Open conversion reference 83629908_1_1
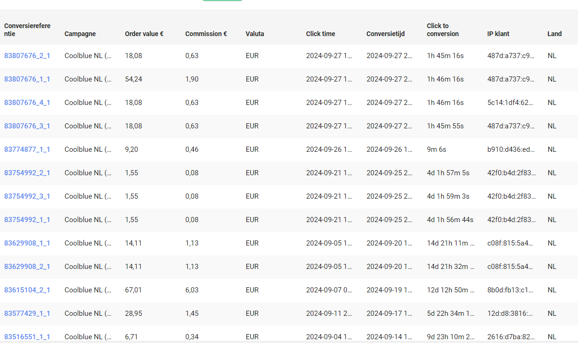 pos(27,243)
